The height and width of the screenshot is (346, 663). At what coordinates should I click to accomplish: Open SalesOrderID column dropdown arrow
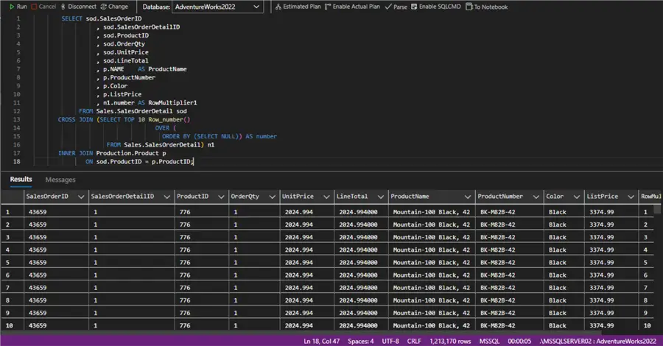(x=81, y=197)
